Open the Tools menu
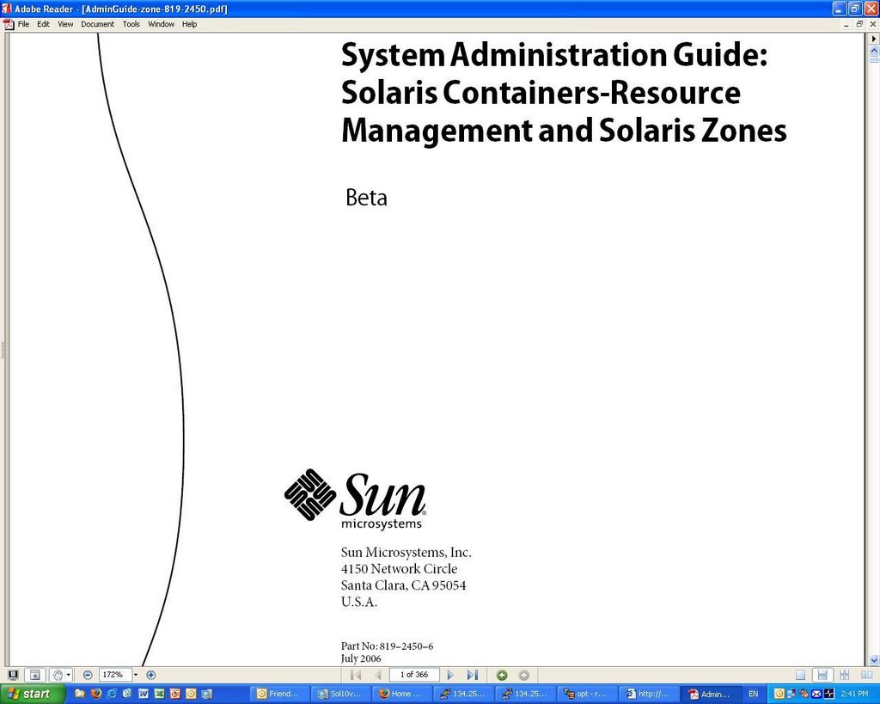The image size is (880, 704). (x=131, y=24)
